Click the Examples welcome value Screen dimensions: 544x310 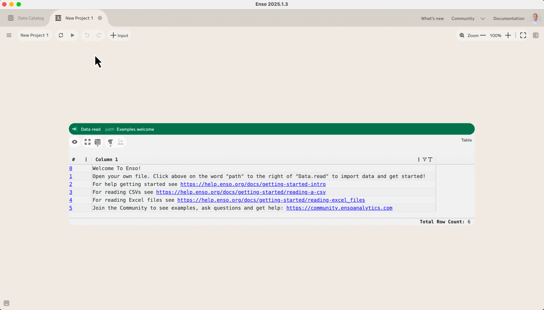tap(135, 129)
